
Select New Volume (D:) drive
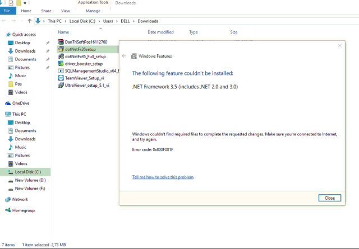(30, 180)
